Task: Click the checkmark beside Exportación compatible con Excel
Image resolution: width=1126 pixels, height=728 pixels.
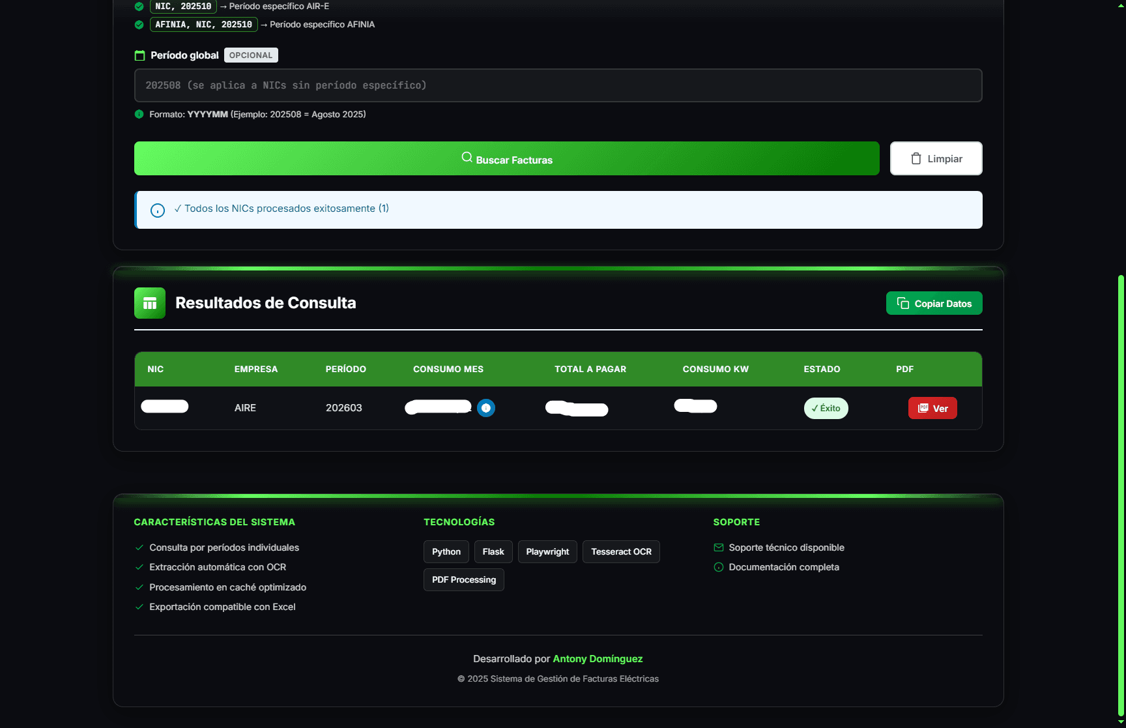Action: click(139, 607)
